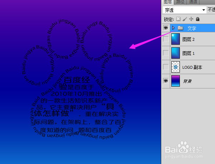This screenshot has width=215, height=164.
Task: Select the LOGO 副本 layer name
Action: point(192,67)
